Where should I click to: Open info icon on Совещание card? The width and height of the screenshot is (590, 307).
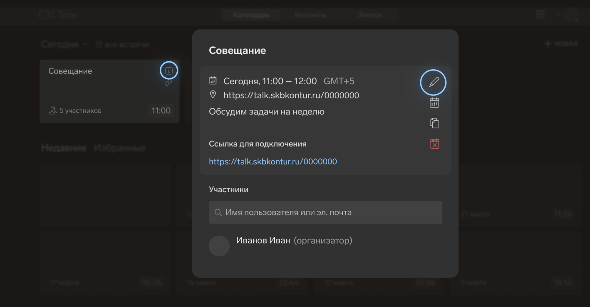169,71
